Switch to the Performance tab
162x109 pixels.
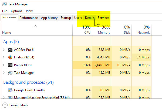pos(29,18)
